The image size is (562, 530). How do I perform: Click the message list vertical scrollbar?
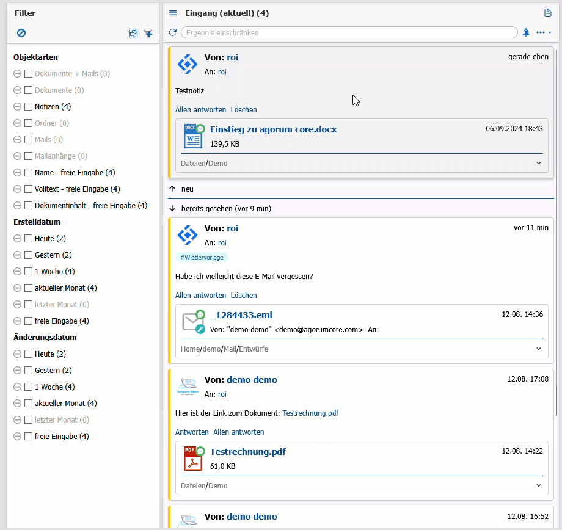[557, 233]
